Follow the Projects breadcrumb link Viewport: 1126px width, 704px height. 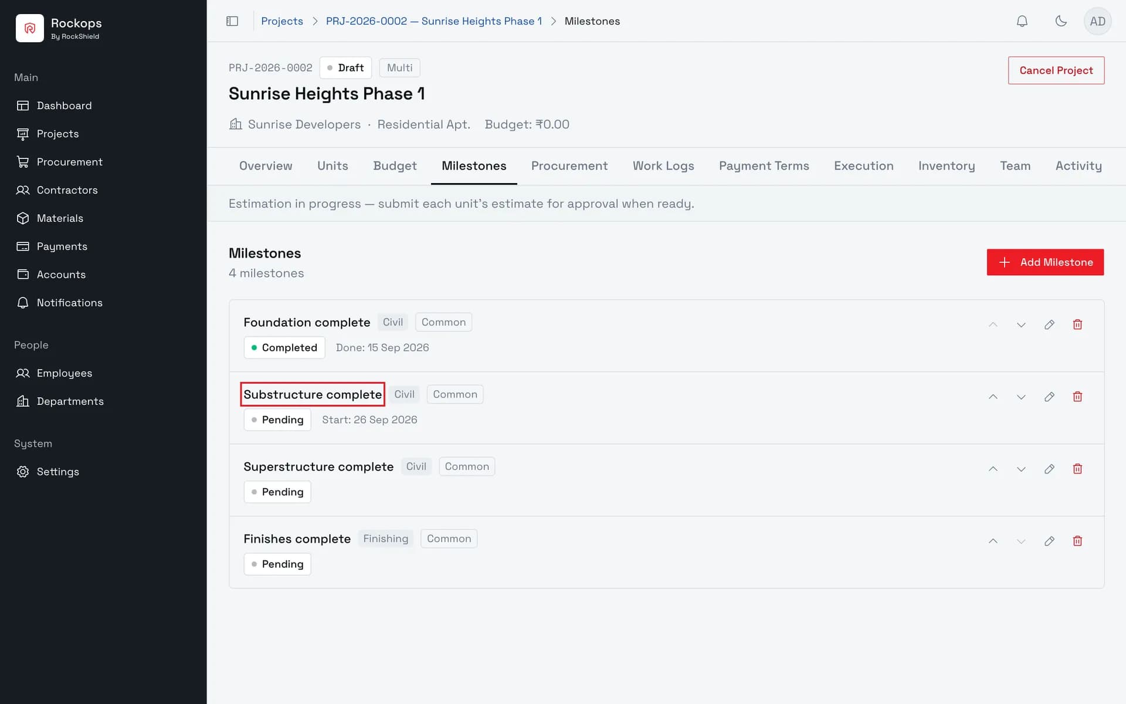pos(282,21)
